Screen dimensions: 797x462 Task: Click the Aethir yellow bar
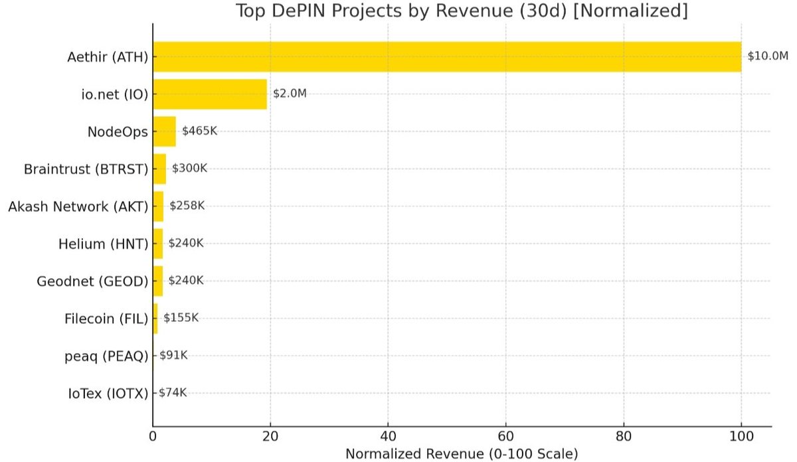[x=447, y=56]
